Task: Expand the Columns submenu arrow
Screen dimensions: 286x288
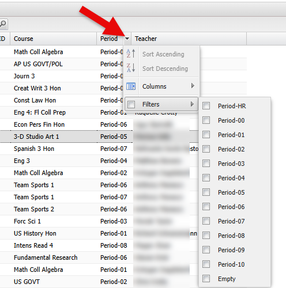Action: (x=193, y=86)
